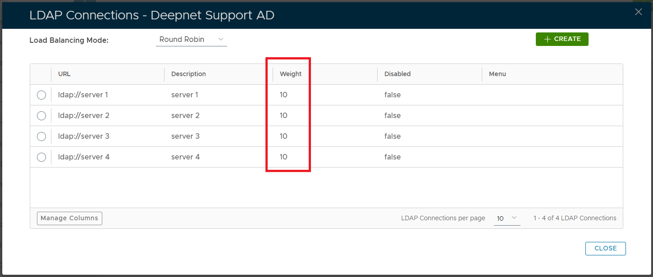Click the ldap://server 4 URL cell
The width and height of the screenshot is (653, 277).
click(x=84, y=157)
